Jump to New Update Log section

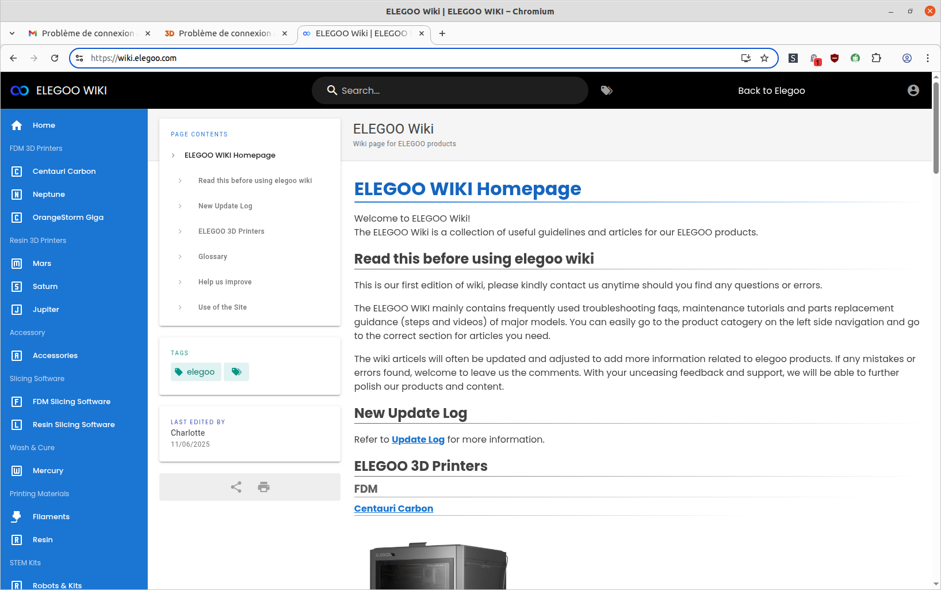point(225,206)
